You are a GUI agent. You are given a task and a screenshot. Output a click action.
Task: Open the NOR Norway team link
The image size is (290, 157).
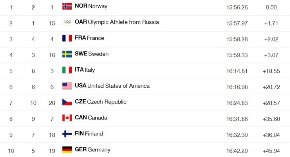[x=91, y=6]
